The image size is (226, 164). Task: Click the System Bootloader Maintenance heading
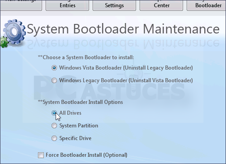point(123,29)
